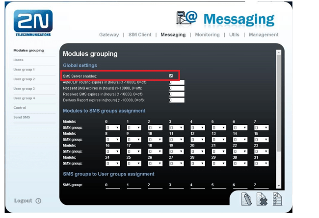Click the edit document pencil icon
The width and height of the screenshot is (319, 218).
246,199
